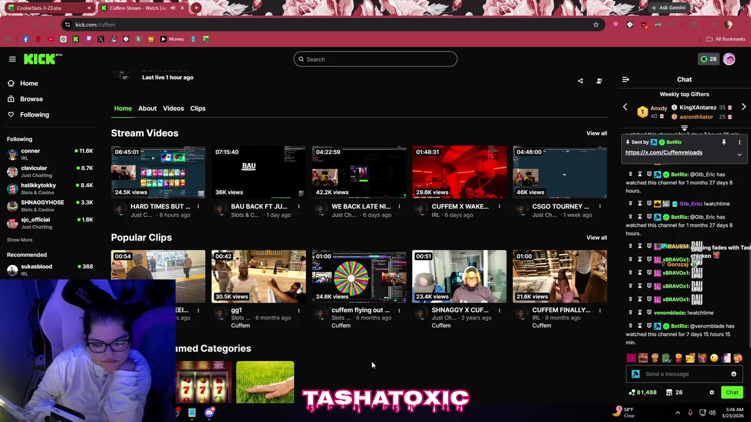Open options for gg1 clip
This screenshot has height=422, width=751.
[x=299, y=311]
